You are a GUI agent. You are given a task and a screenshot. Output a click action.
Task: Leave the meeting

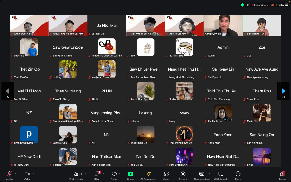tap(282, 176)
